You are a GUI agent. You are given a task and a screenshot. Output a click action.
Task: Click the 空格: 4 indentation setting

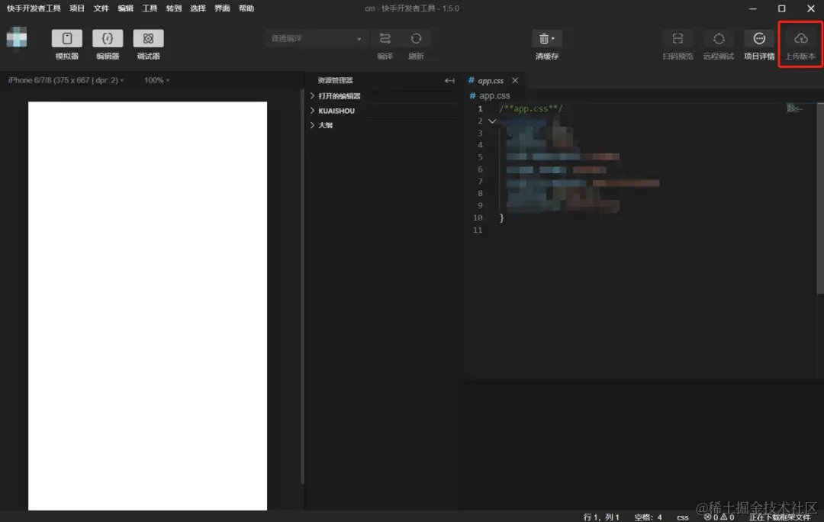pyautogui.click(x=648, y=517)
